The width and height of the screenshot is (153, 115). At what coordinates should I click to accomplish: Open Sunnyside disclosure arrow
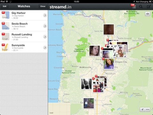click(x=45, y=47)
